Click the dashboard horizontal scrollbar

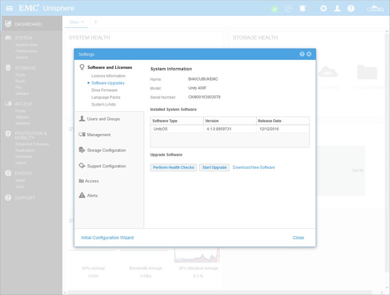[x=220, y=293]
